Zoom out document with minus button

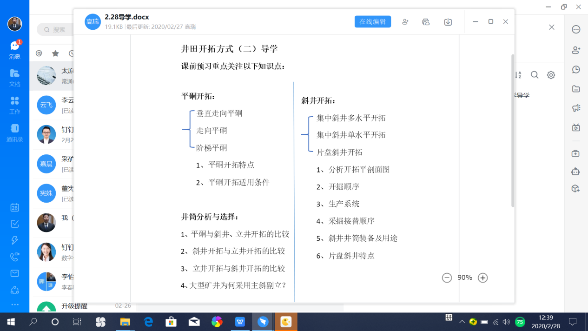point(447,278)
